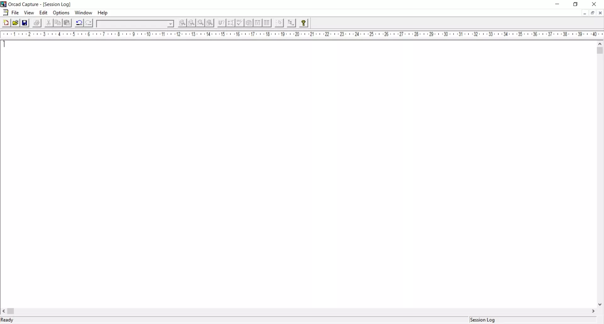
Task: Click the vertical scrollbar down arrow
Action: coord(600,304)
